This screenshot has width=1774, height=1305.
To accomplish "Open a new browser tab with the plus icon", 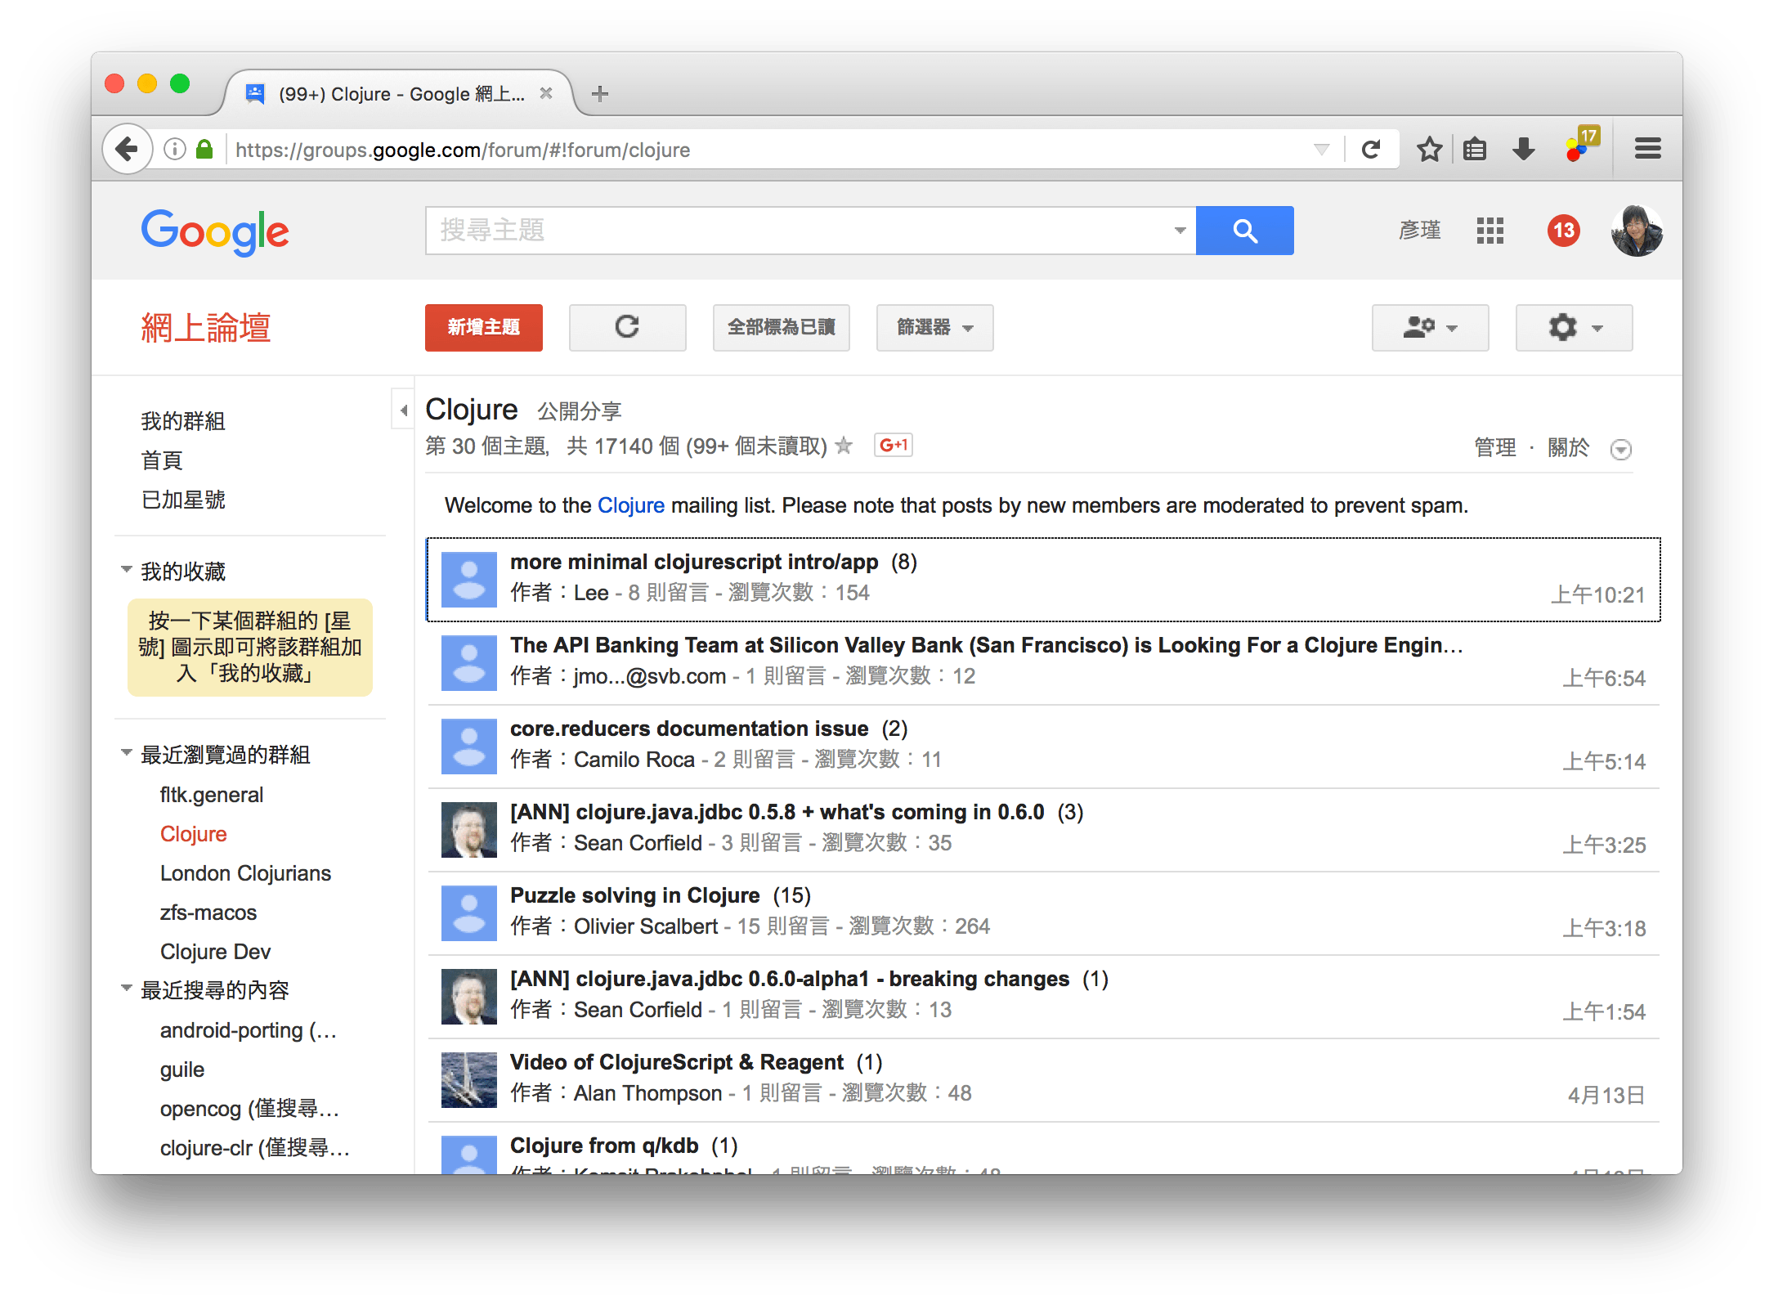I will pyautogui.click(x=600, y=94).
